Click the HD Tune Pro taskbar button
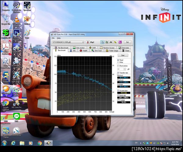The image size is (183, 152). [48, 143]
